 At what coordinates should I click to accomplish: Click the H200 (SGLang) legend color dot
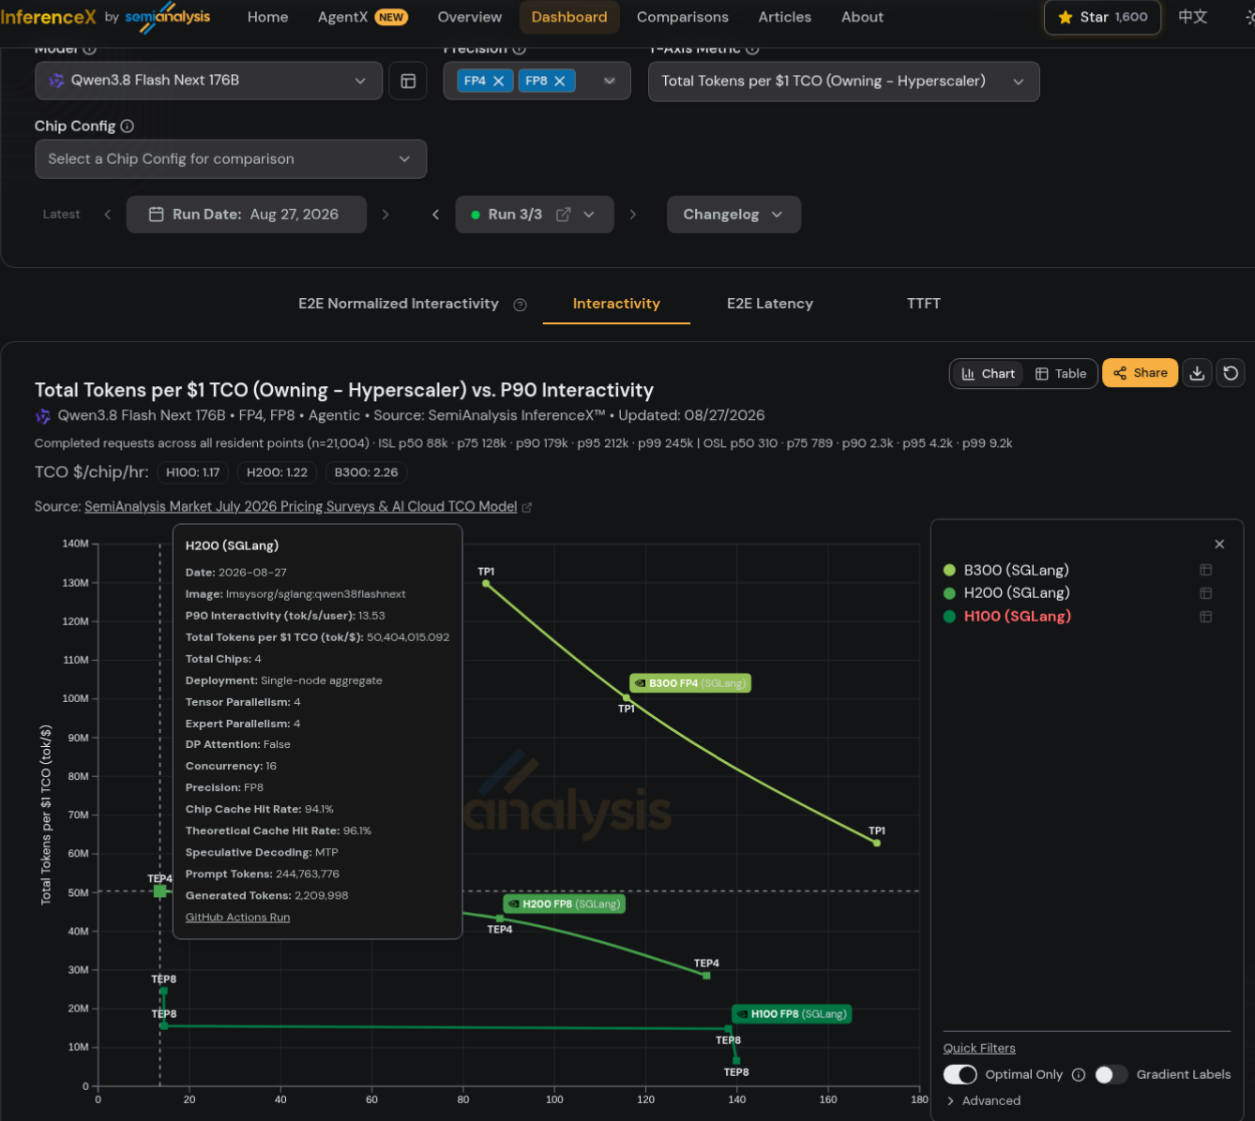pos(949,593)
